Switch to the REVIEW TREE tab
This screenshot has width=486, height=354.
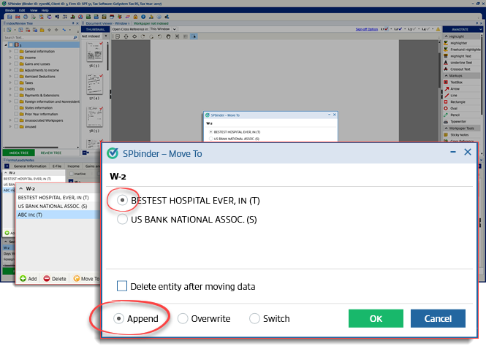click(50, 153)
